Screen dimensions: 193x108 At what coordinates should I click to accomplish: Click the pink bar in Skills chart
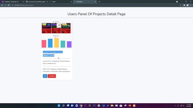[x=44, y=44]
